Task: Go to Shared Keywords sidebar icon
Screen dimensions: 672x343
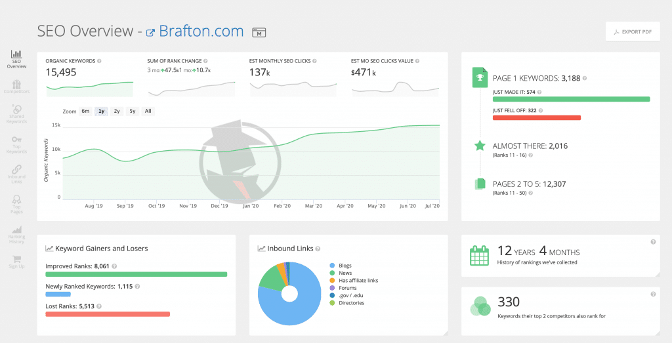Action: click(16, 114)
